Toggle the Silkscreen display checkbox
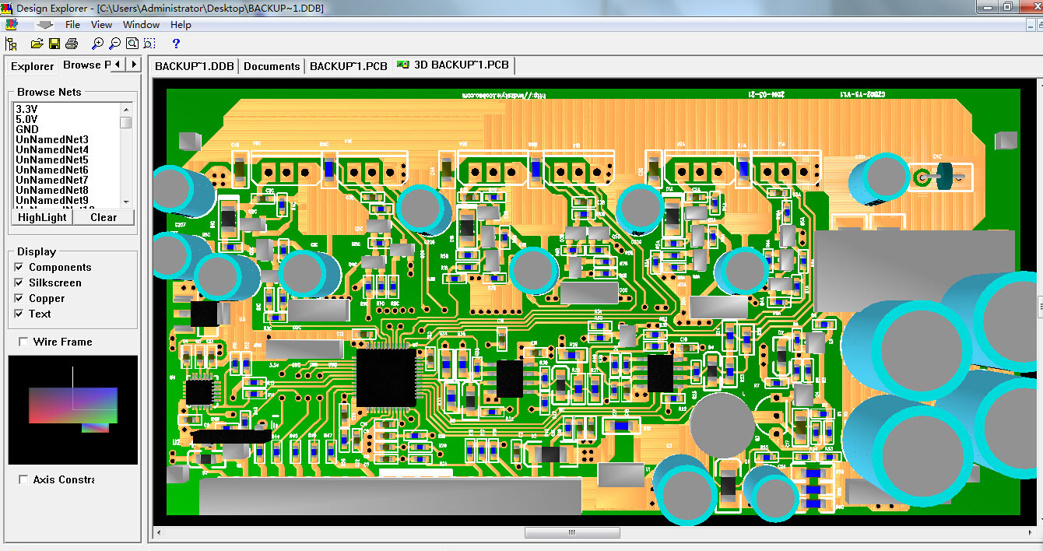 click(x=19, y=283)
